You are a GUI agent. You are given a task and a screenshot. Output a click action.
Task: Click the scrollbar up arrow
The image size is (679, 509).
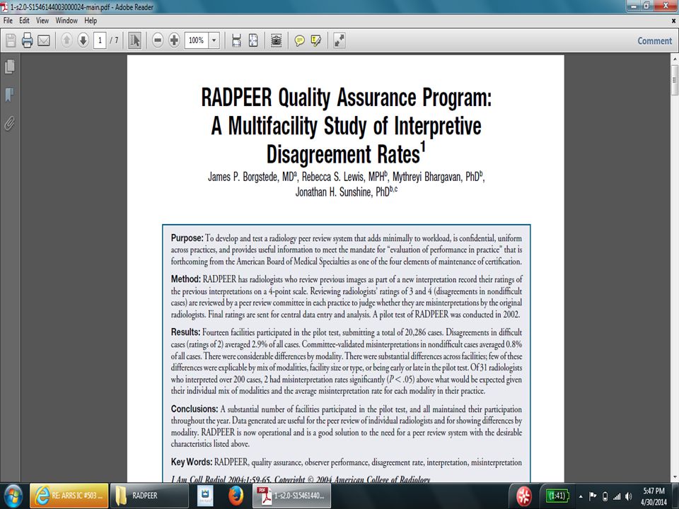675,59
